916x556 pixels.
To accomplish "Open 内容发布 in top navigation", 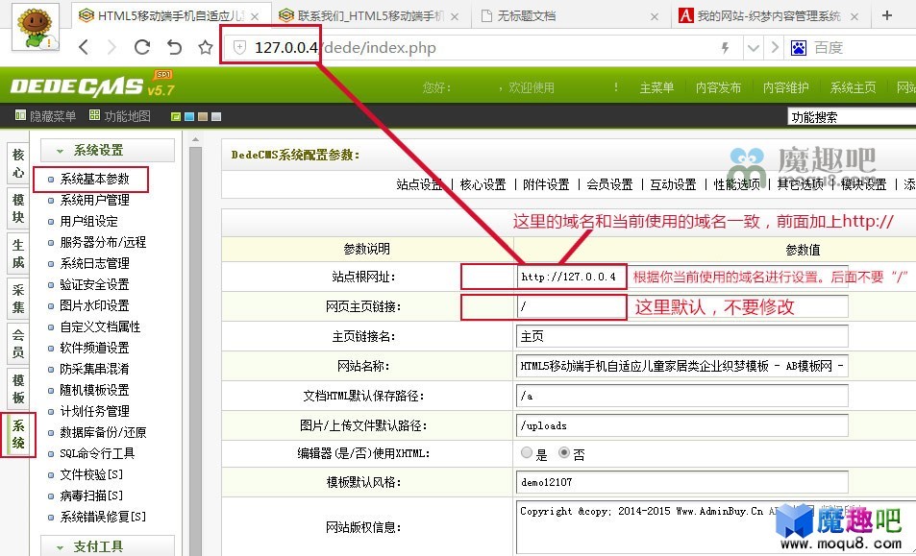I will pyautogui.click(x=718, y=87).
